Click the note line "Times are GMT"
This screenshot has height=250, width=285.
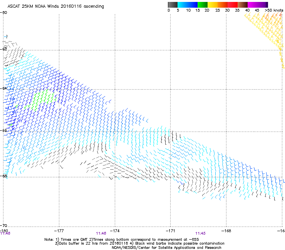pyautogui.click(x=122, y=240)
